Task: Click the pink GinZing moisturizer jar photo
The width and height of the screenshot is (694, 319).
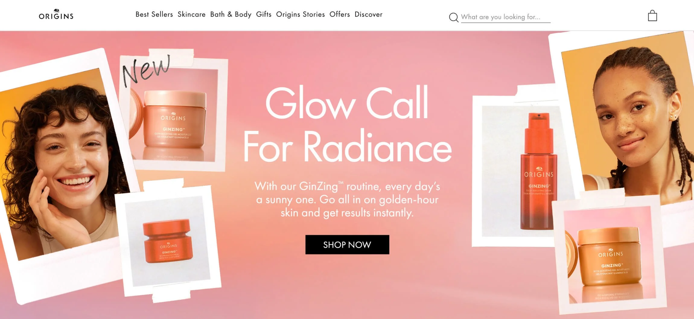Action: pos(173,115)
